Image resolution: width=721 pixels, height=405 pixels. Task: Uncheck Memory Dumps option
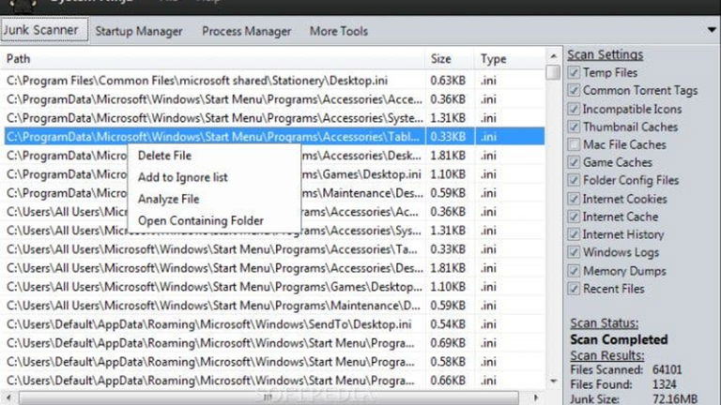[574, 271]
